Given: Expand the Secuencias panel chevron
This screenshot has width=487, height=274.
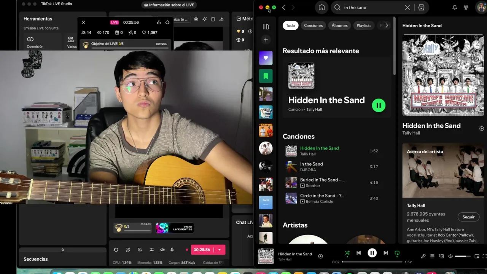Looking at the screenshot, I should tap(63, 250).
